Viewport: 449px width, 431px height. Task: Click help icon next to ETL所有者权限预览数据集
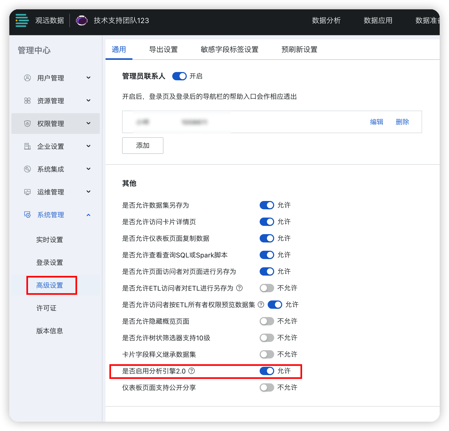tap(261, 304)
